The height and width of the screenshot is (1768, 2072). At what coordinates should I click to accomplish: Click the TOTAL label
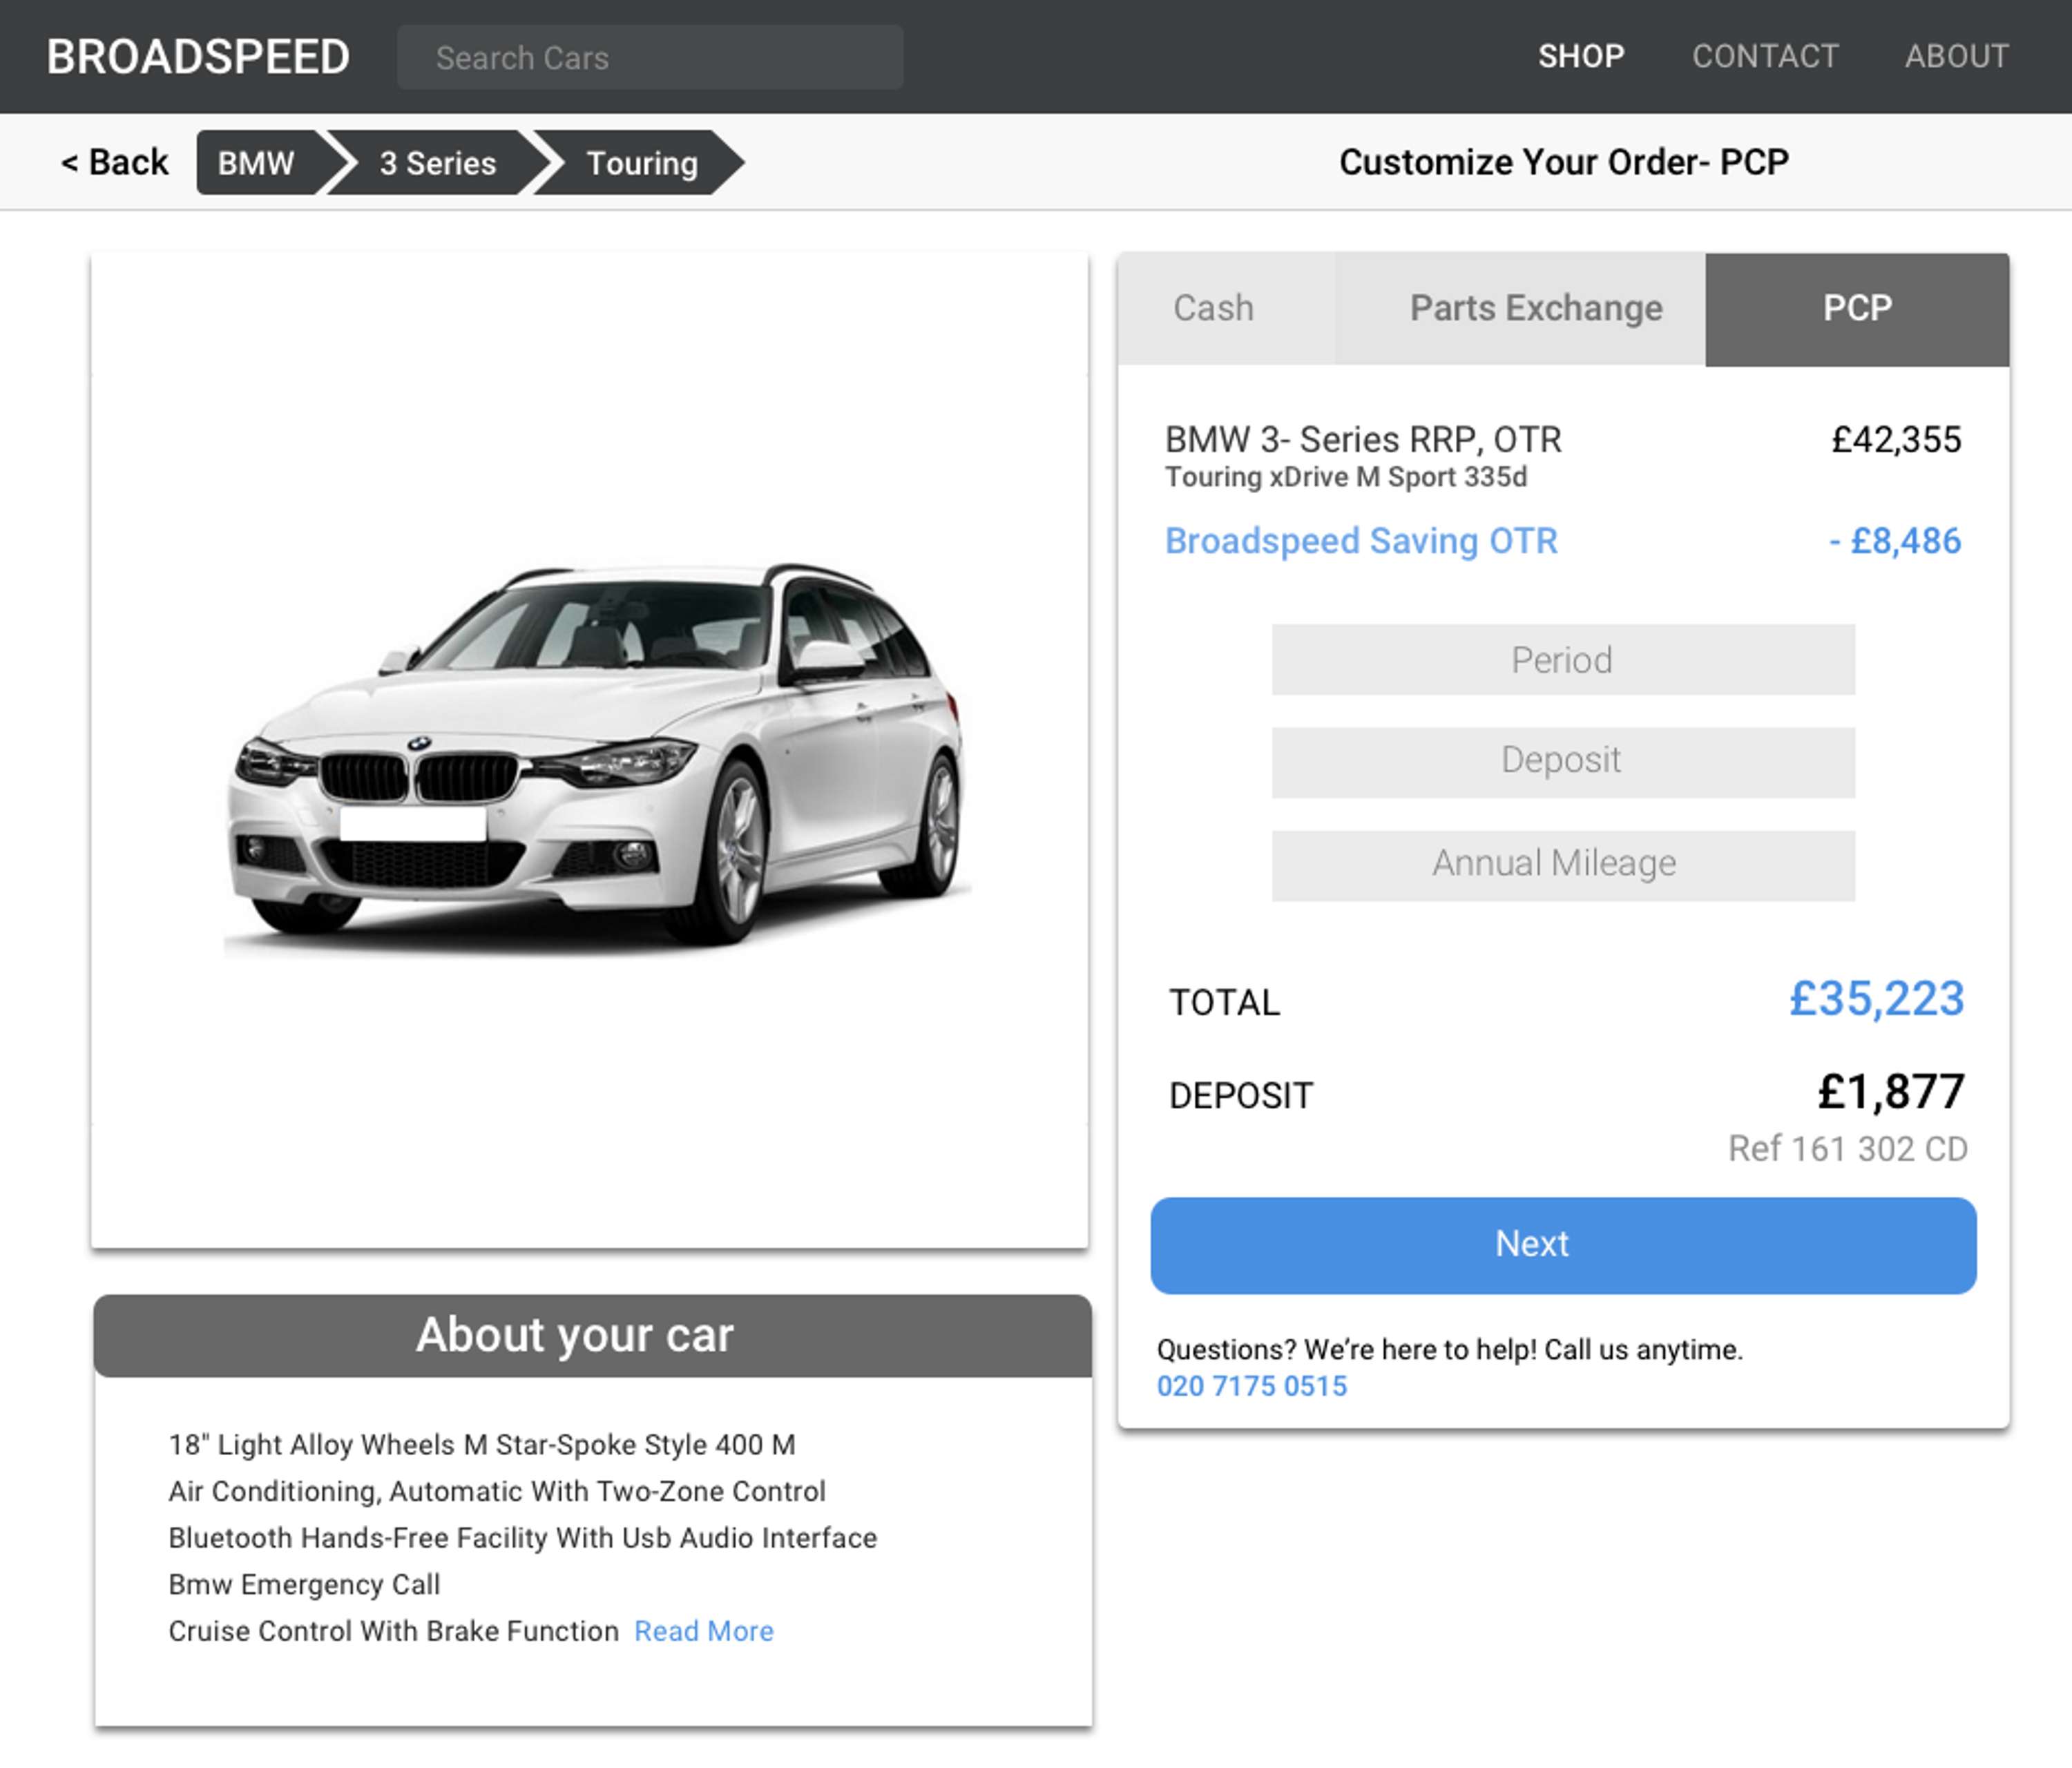pos(1225,1003)
